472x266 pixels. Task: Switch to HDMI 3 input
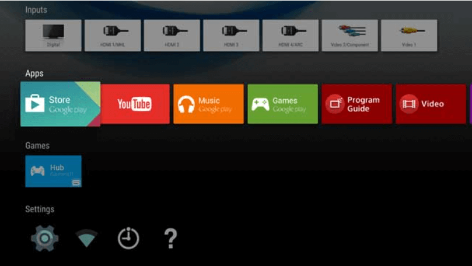click(231, 36)
